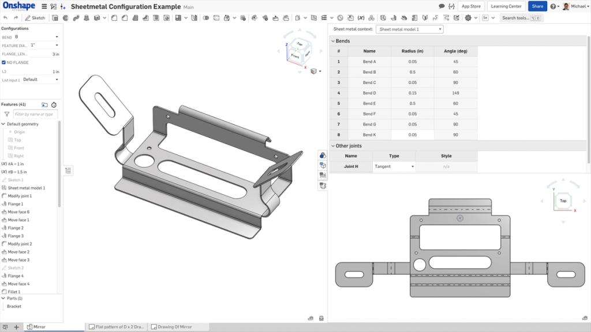This screenshot has height=332, width=591.
Task: Open the Extrude tool
Action: (x=55, y=18)
